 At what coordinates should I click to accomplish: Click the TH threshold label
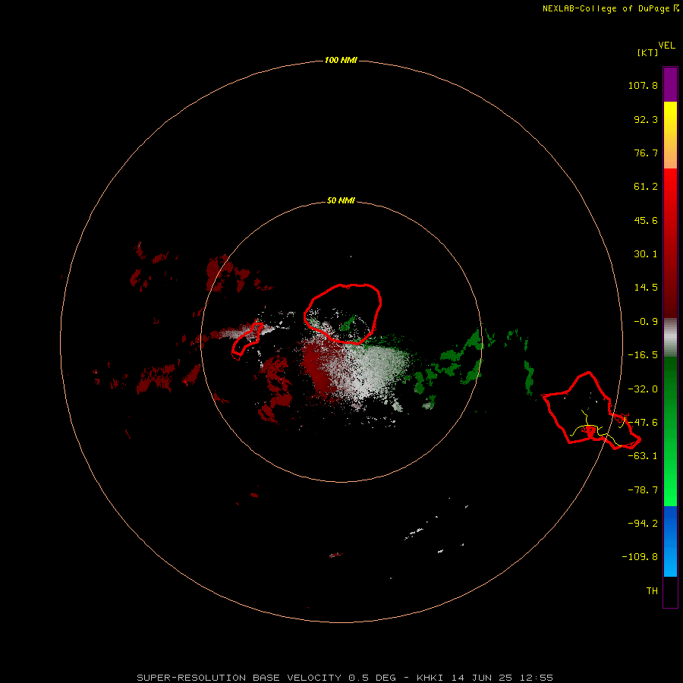(652, 590)
